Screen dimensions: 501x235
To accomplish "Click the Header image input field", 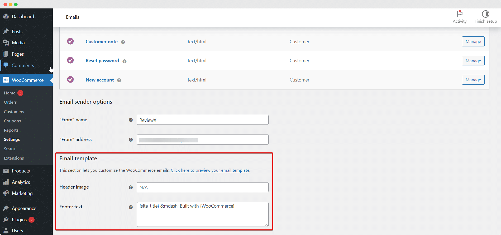I will [203, 187].
